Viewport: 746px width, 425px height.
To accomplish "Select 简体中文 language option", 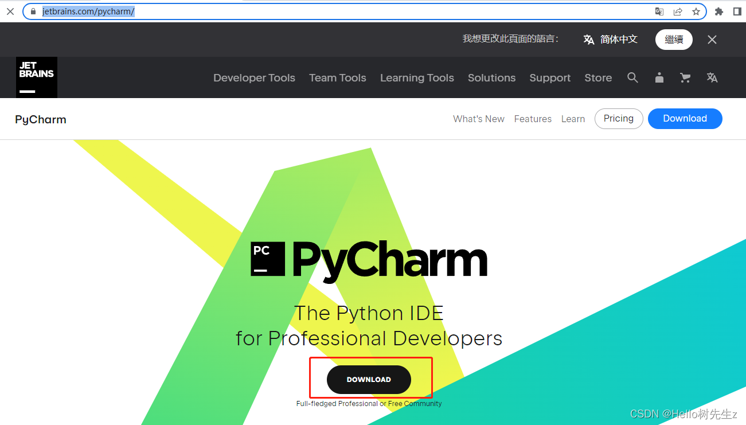I will tap(619, 40).
